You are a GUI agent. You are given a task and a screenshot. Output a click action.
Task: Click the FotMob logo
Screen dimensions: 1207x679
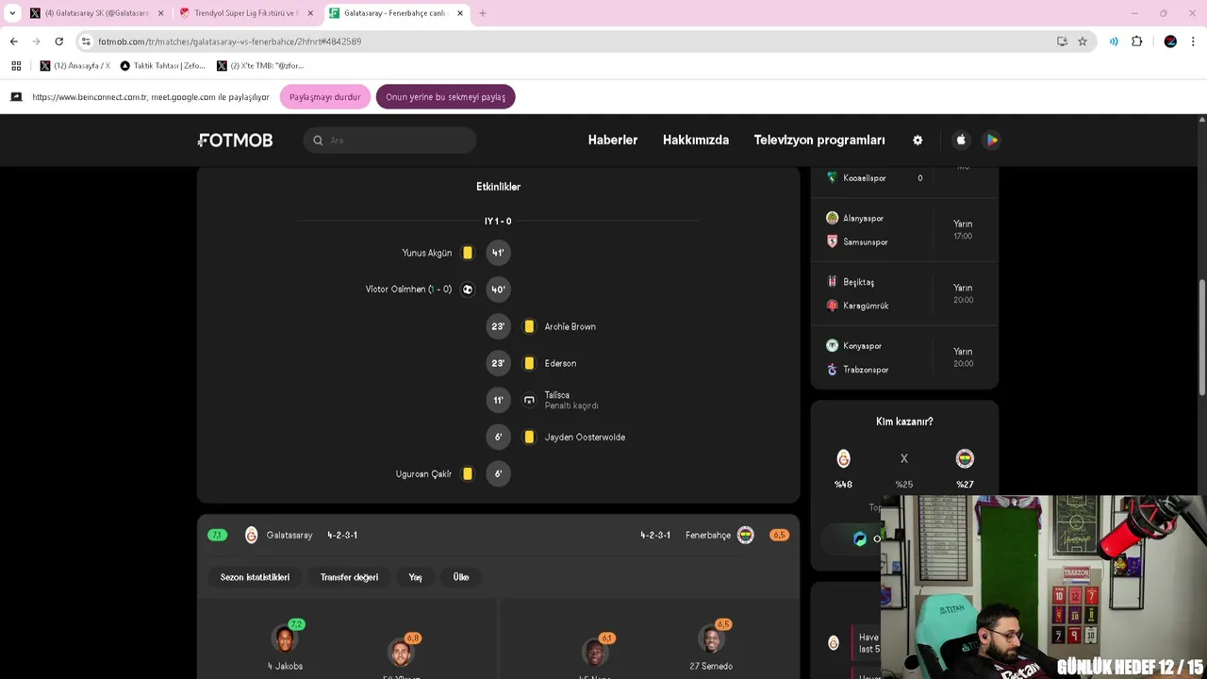(x=236, y=141)
